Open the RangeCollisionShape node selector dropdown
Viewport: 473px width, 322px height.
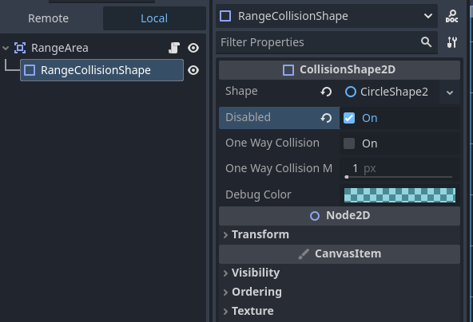tap(427, 16)
